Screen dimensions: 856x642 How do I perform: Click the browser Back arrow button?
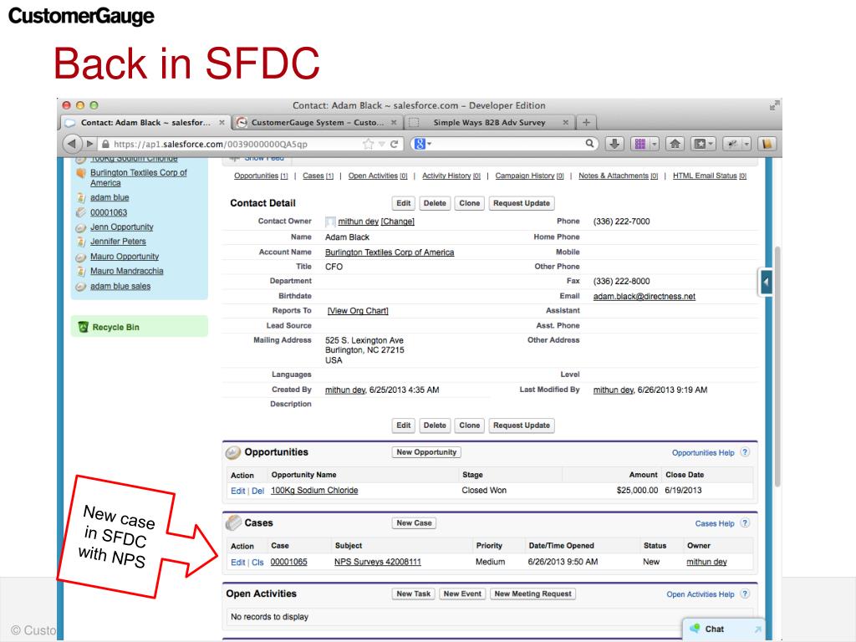[x=72, y=144]
